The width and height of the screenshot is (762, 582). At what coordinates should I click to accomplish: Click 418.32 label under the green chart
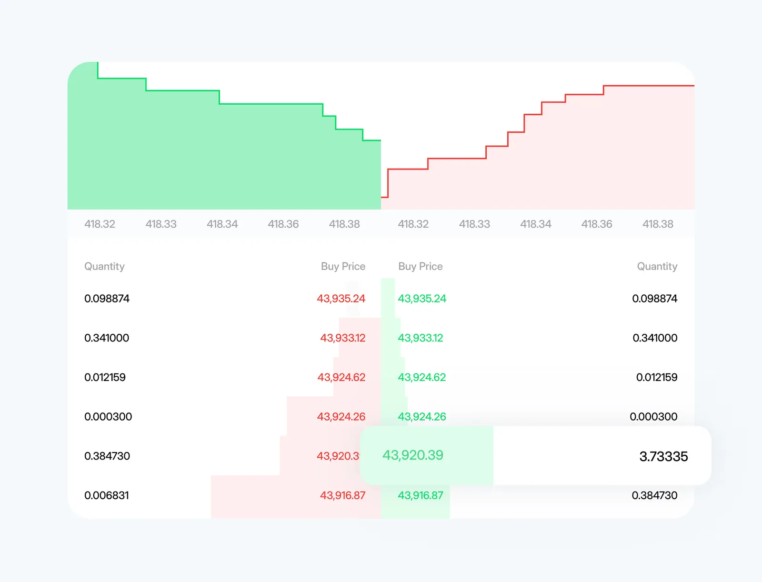100,224
